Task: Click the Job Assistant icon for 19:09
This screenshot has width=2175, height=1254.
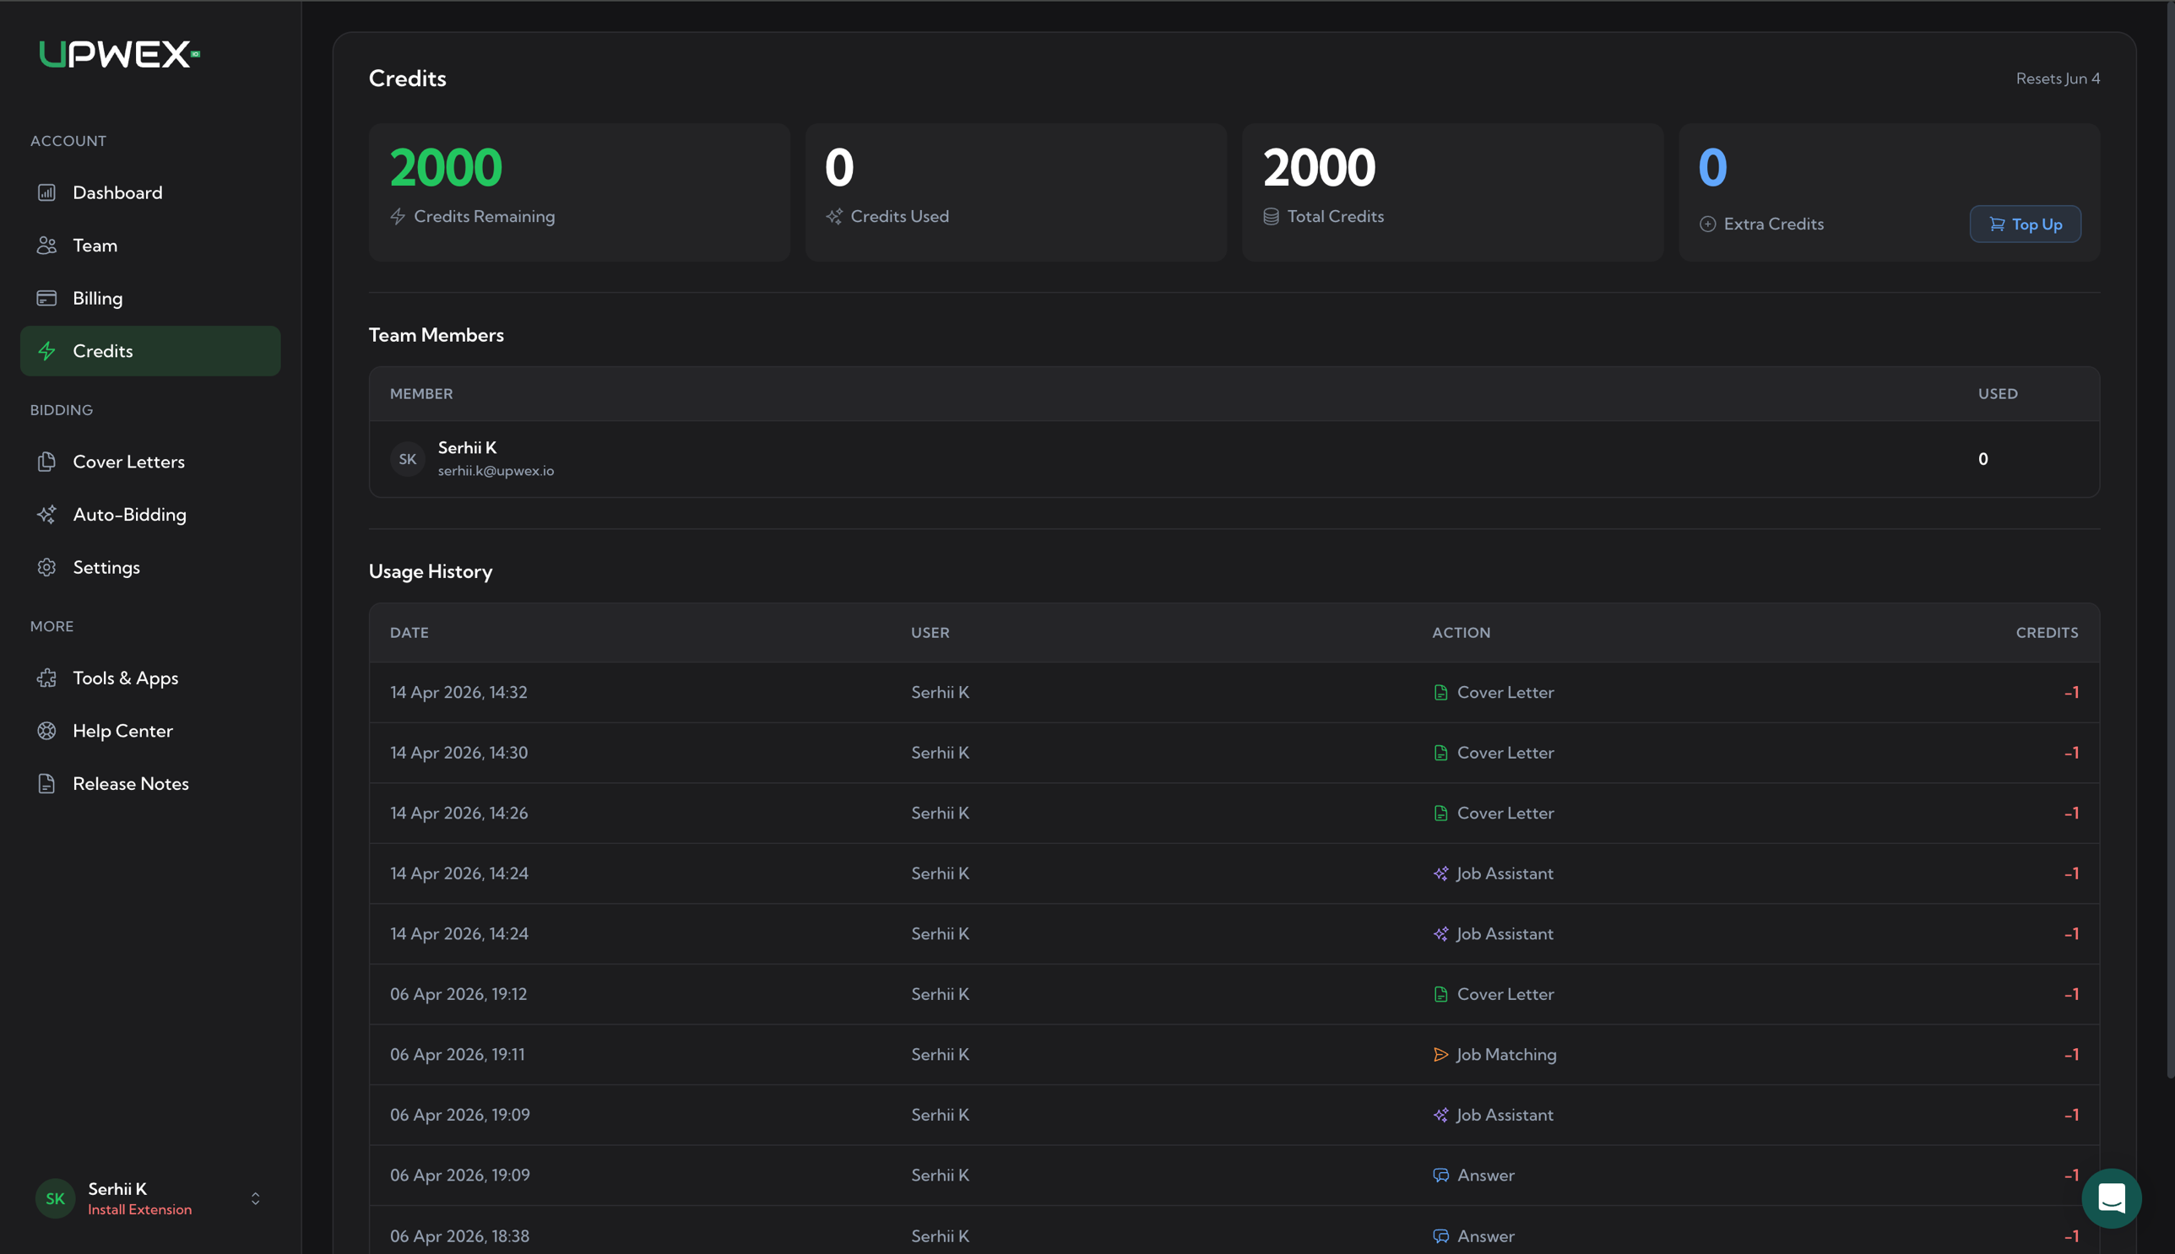Action: (x=1440, y=1115)
